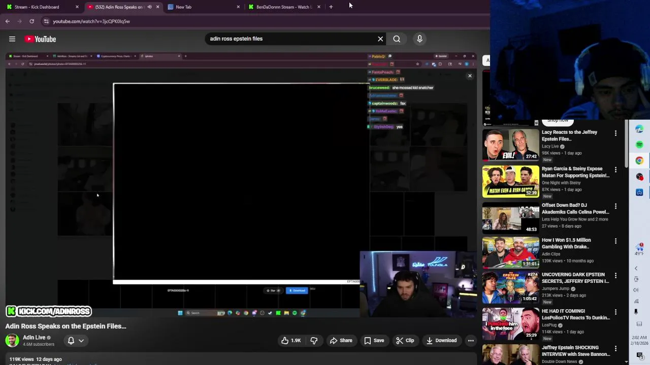
Task: Click the Chrome icon in the taskbar
Action: click(639, 161)
